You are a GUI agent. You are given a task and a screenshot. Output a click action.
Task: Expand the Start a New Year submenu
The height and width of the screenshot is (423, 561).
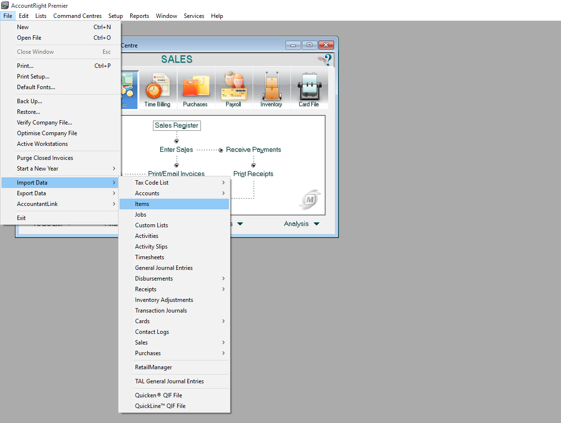(x=60, y=169)
